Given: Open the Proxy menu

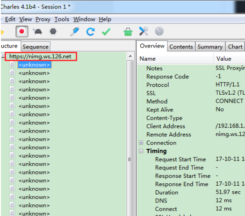Looking at the screenshot, I should click(x=43, y=19).
